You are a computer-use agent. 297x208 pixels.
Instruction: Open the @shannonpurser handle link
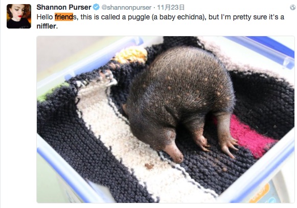(x=126, y=8)
